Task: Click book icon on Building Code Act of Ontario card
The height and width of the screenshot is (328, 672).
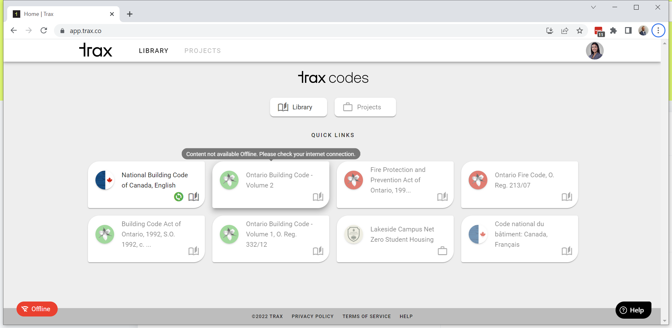Action: click(x=194, y=251)
